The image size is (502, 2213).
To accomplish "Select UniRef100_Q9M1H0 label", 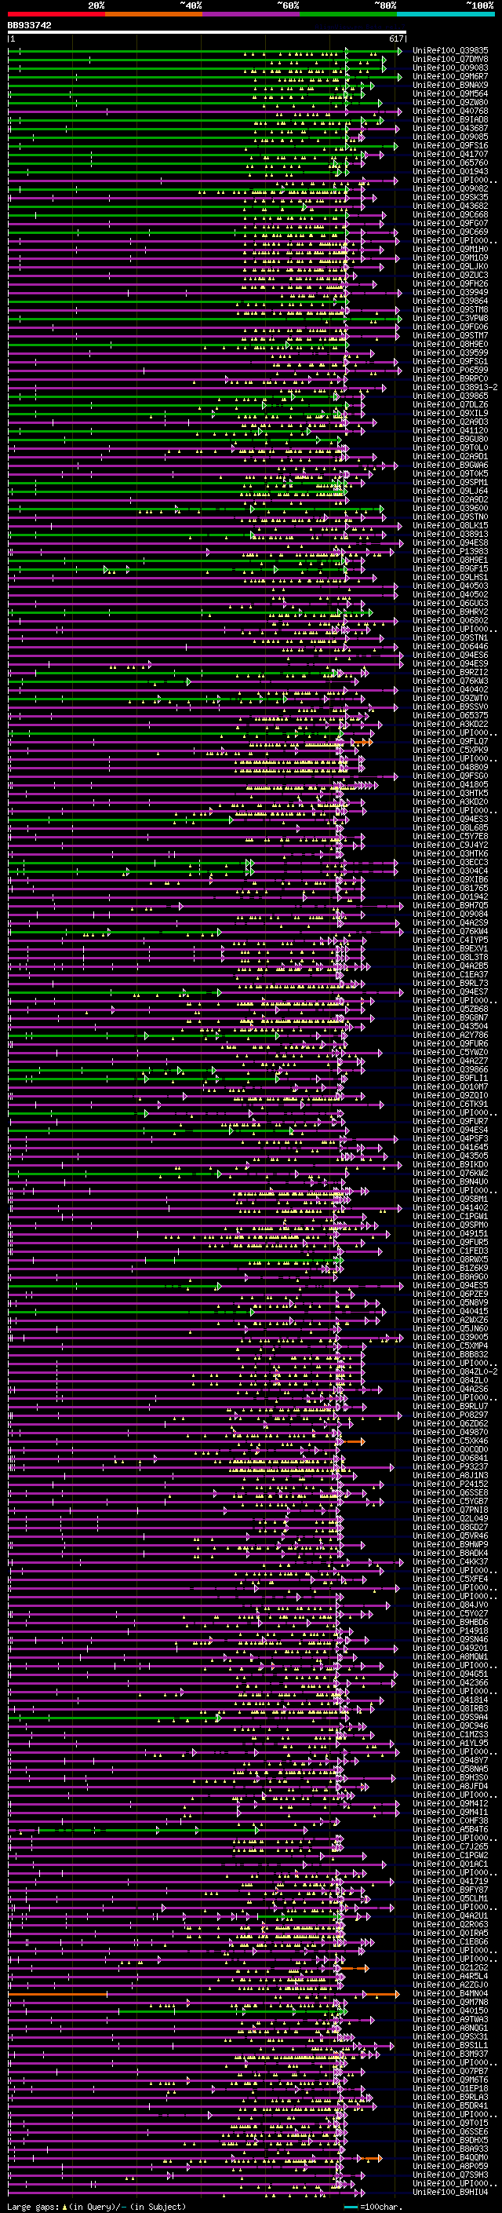I will pos(450,249).
